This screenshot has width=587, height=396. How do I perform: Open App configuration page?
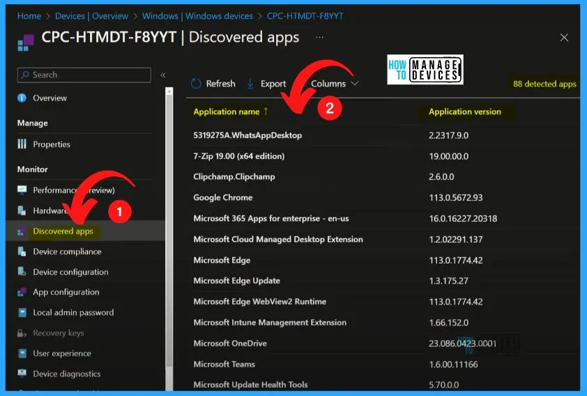tap(66, 292)
